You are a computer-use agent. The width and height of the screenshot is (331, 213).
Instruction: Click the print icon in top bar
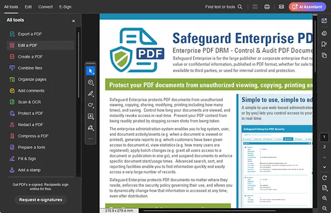coord(267,7)
